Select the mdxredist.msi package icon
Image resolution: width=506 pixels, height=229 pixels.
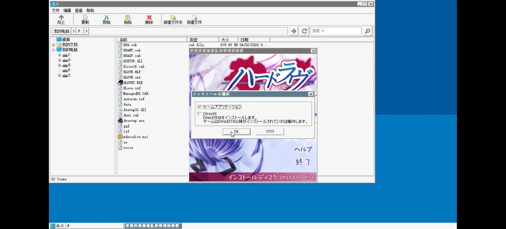click(120, 137)
